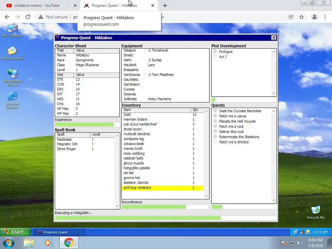Open a new Chrome tab

click(165, 6)
